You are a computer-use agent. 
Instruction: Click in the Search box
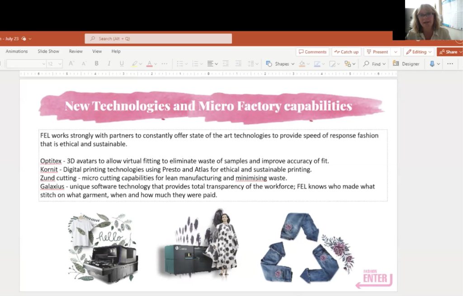pyautogui.click(x=158, y=39)
